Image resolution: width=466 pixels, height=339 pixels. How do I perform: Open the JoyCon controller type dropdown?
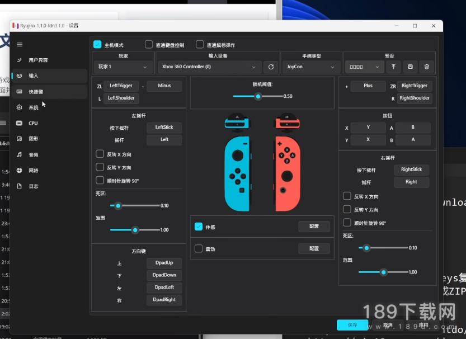311,67
